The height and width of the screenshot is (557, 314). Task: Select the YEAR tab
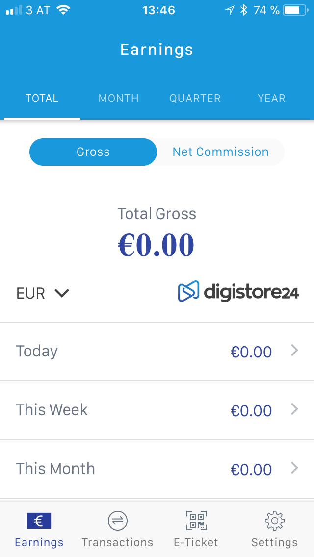pos(271,99)
